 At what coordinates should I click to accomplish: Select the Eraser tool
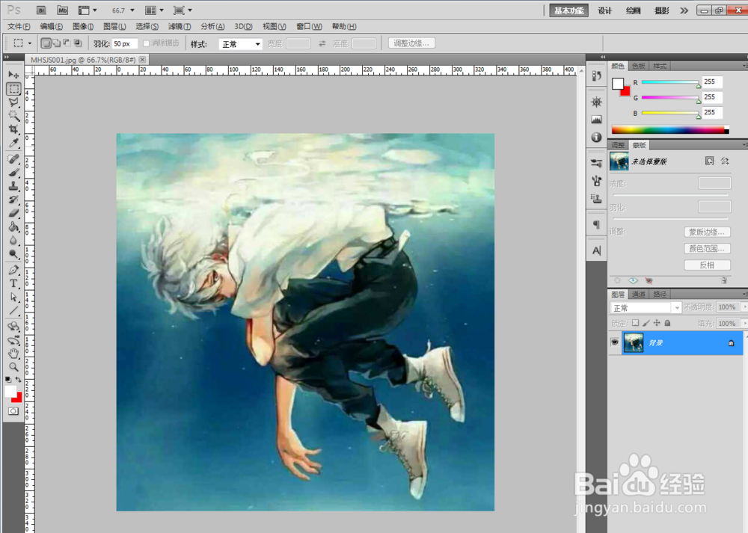pyautogui.click(x=13, y=213)
